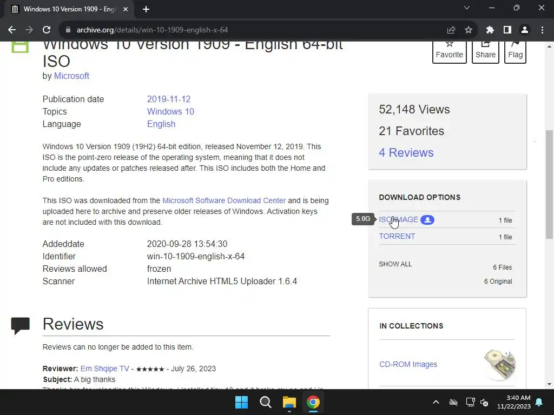Open Microsoft creator link
This screenshot has height=415, width=554.
pyautogui.click(x=71, y=76)
